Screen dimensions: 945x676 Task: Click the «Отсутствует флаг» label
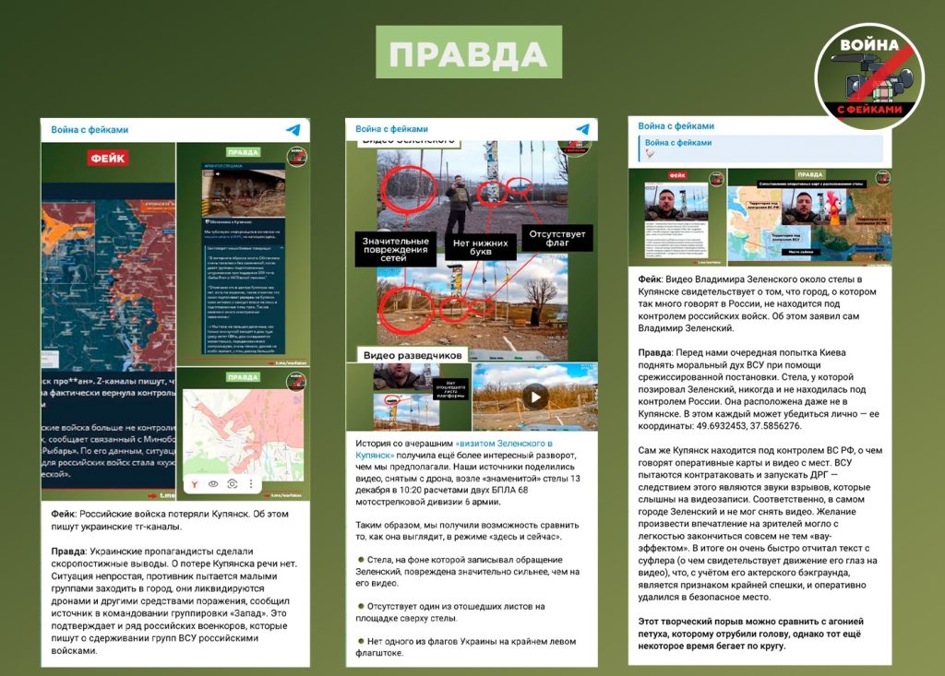click(x=557, y=238)
